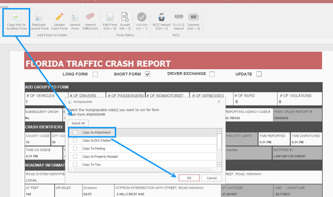
Task: Click Amend FIBRS/UAA eraser icon
Action: (90, 17)
